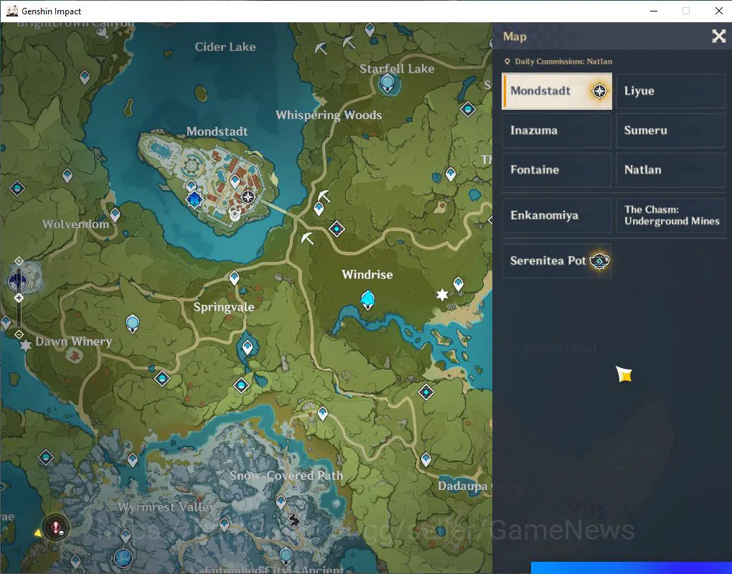Click the 'Starfell Lake' map label

click(x=397, y=69)
